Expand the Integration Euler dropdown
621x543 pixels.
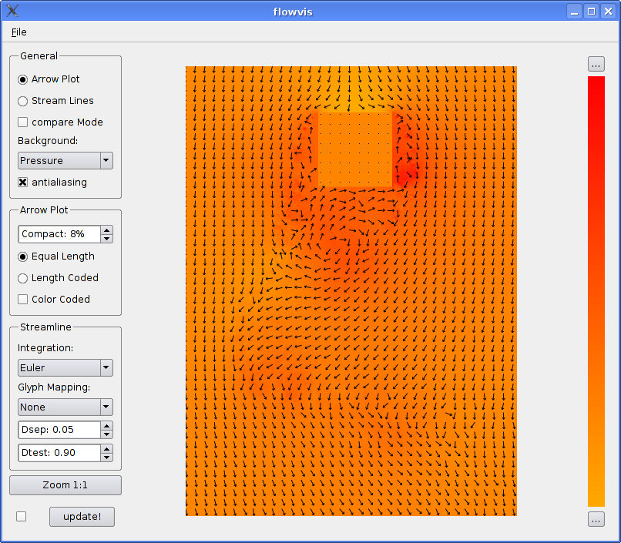[x=65, y=367]
